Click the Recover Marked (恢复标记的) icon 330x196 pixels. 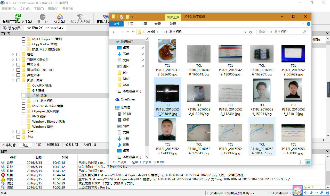click(80, 17)
